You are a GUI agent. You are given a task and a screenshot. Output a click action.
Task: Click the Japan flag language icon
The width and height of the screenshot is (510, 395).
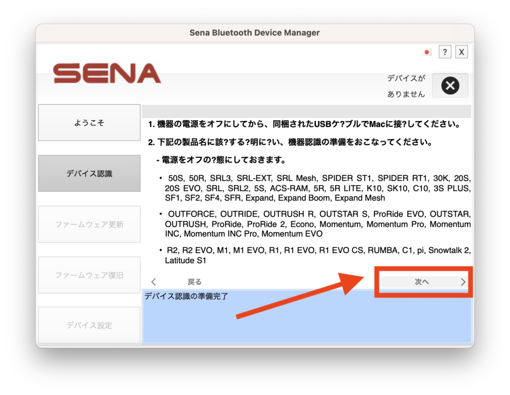click(427, 52)
